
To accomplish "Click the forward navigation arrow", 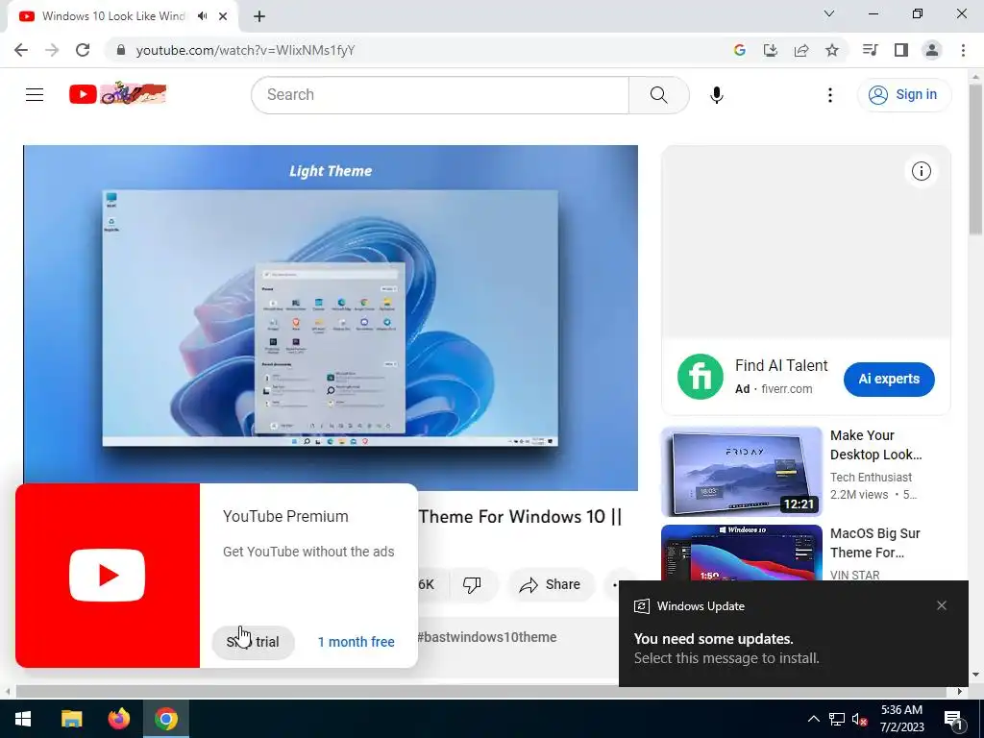I will pos(52,50).
